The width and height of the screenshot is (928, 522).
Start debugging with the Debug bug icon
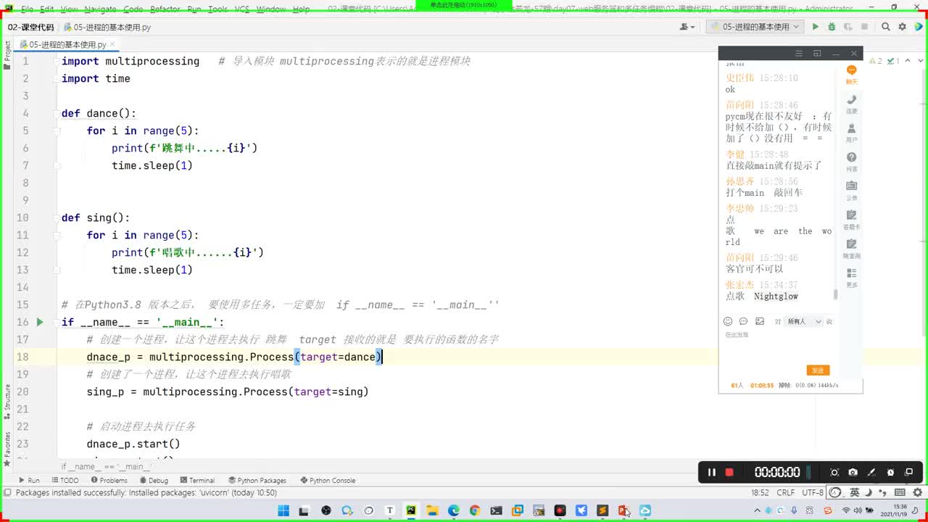(832, 27)
